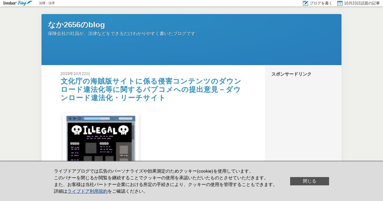This screenshot has width=383, height=201.
Task: Click the スポンサードリンク sidebar heading
Action: point(291,74)
